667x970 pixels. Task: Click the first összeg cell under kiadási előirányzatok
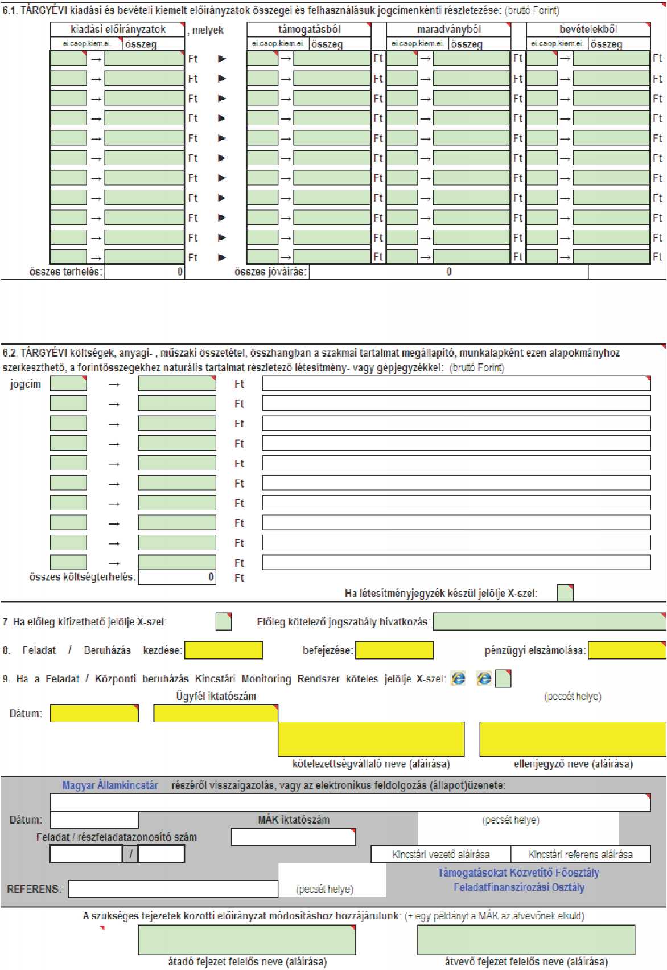coord(145,58)
